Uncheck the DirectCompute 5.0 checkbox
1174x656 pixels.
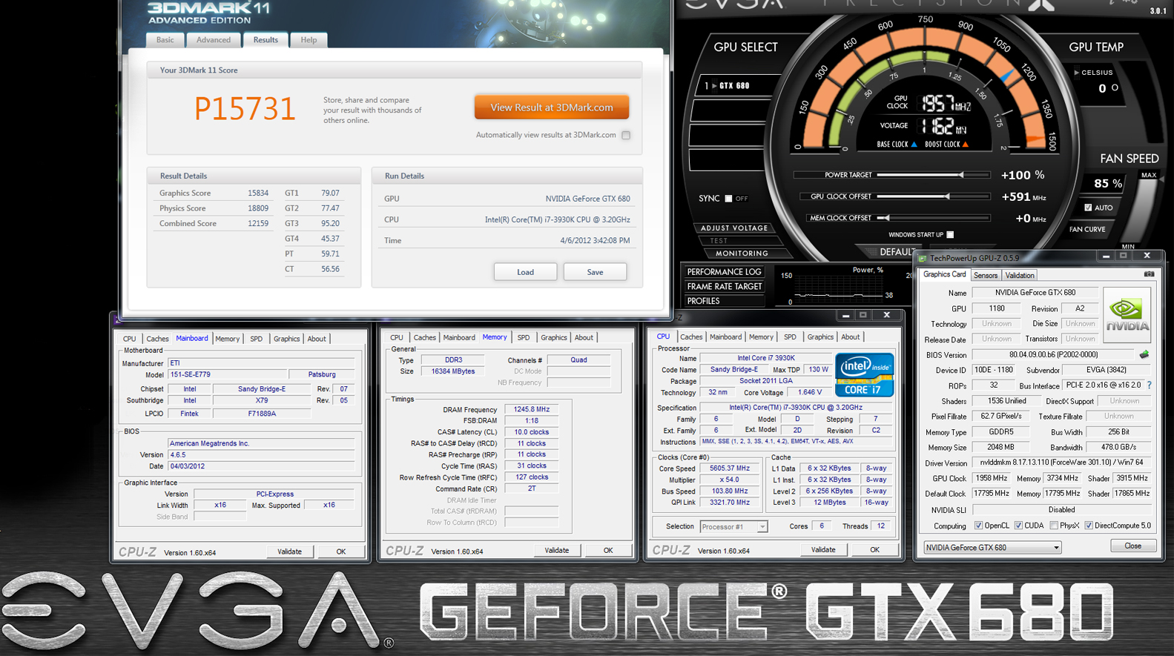(x=1089, y=526)
